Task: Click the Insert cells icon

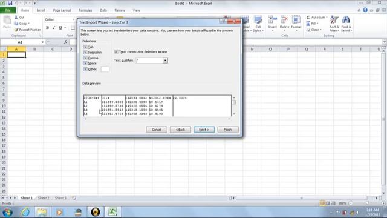Action: pos(273,20)
